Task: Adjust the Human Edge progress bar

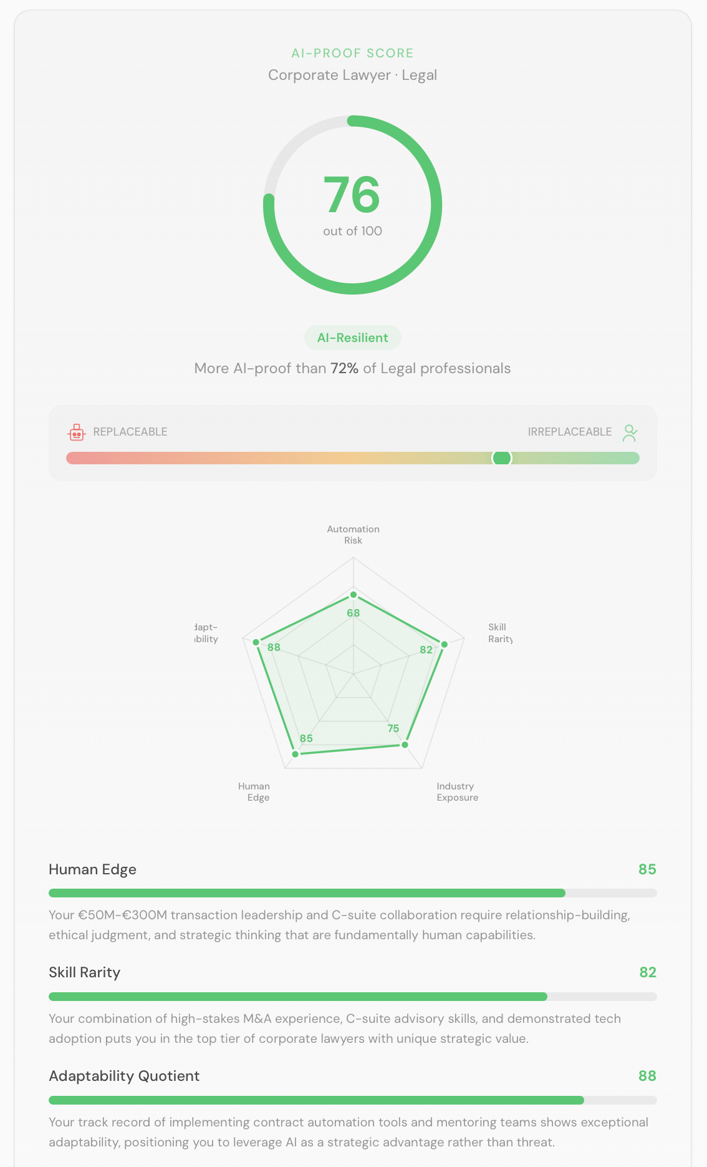Action: tap(352, 892)
